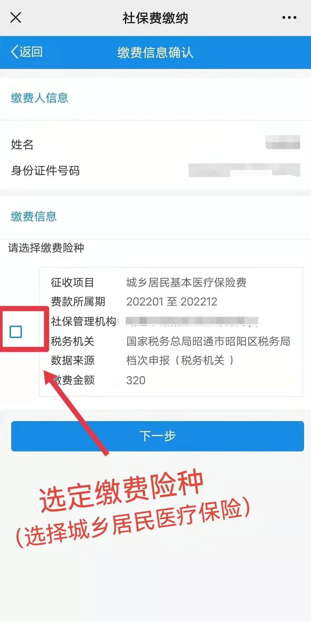Close the 社保费缴纳 mini-program with X

[x=16, y=18]
